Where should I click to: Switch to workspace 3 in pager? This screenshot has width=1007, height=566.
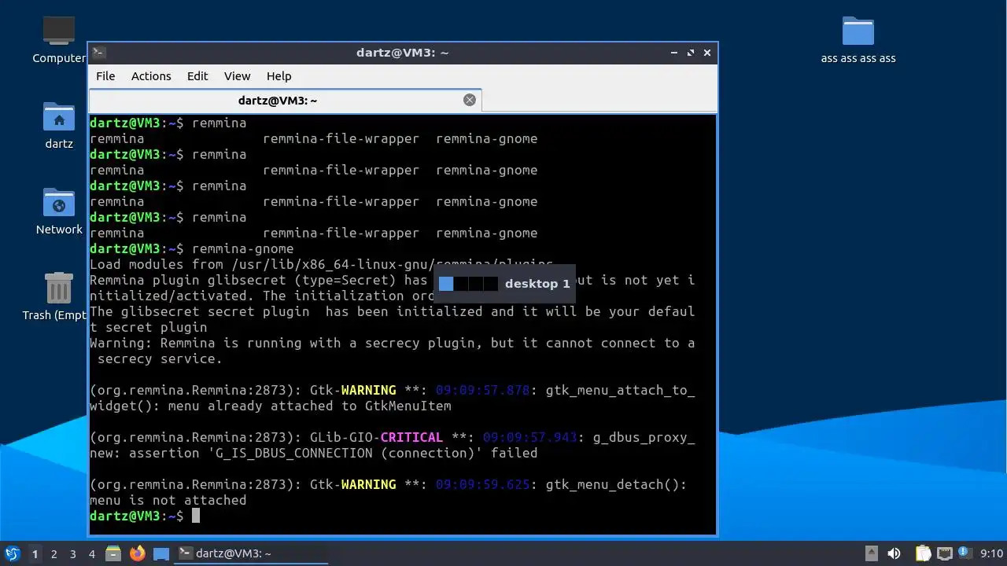[72, 554]
